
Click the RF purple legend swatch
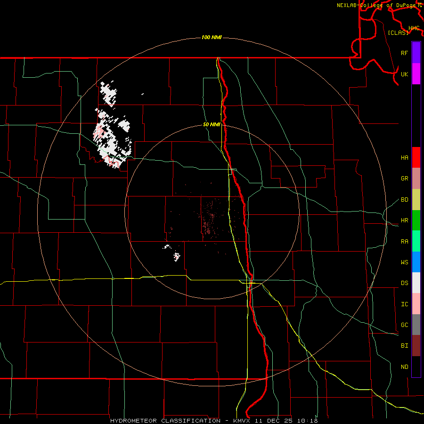[x=416, y=53]
